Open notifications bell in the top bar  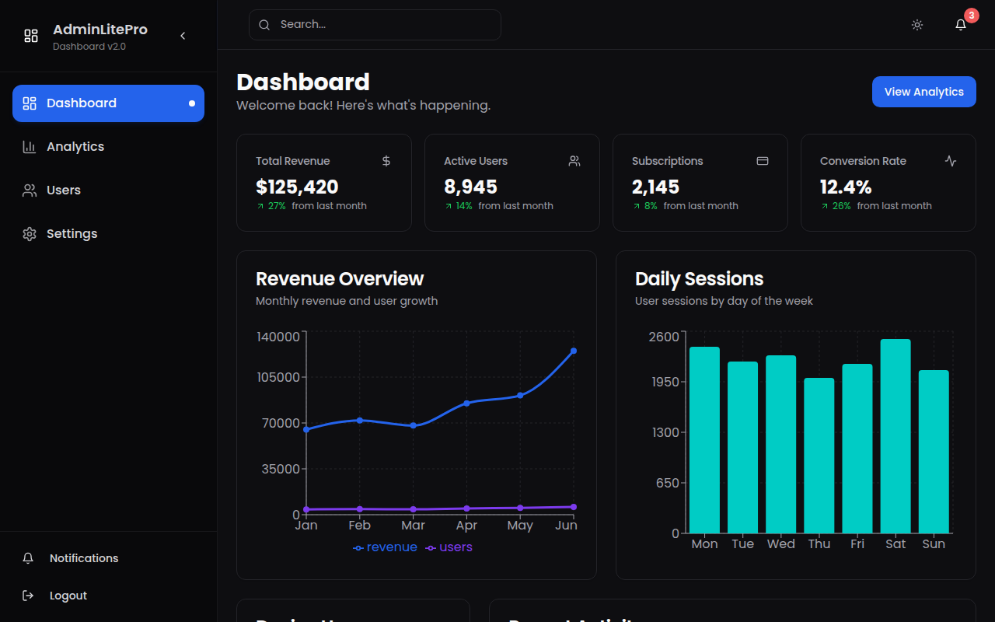point(961,25)
